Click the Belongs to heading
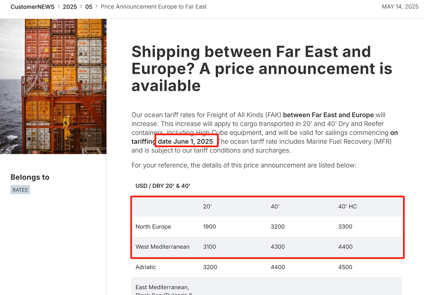424x295 pixels. [x=30, y=177]
